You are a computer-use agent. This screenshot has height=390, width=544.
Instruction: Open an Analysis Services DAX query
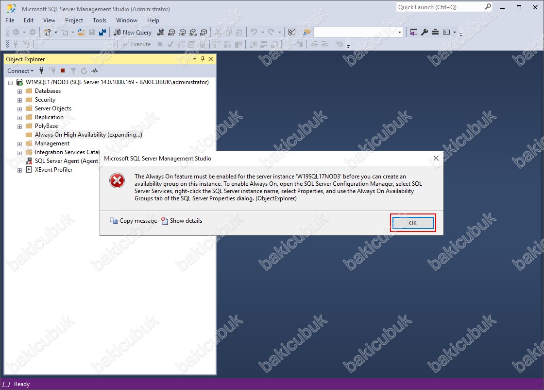204,32
